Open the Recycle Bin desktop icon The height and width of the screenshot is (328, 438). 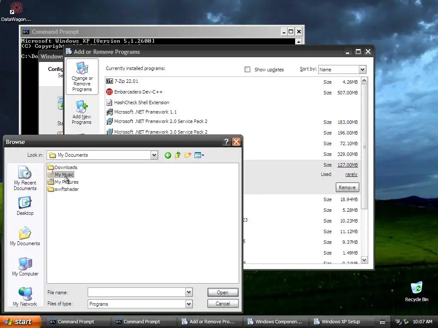417,292
